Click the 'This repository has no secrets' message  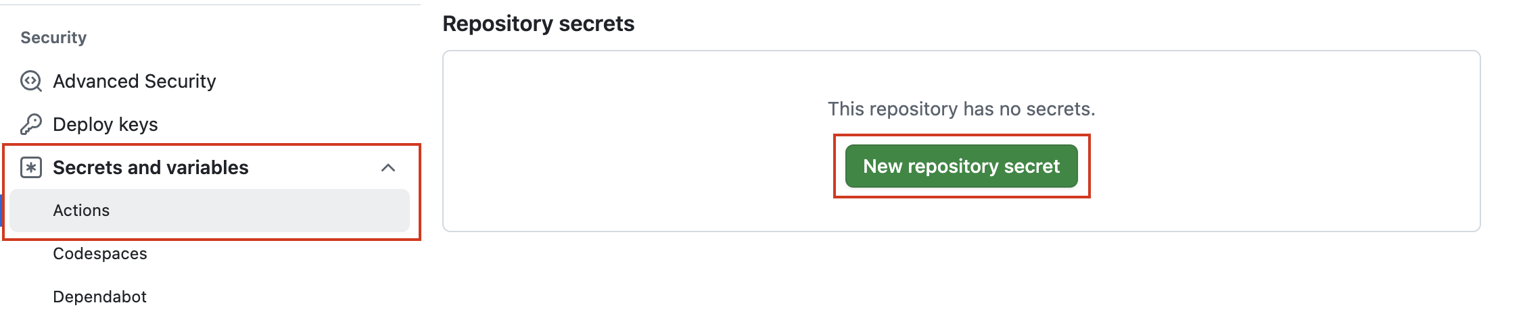[x=961, y=109]
